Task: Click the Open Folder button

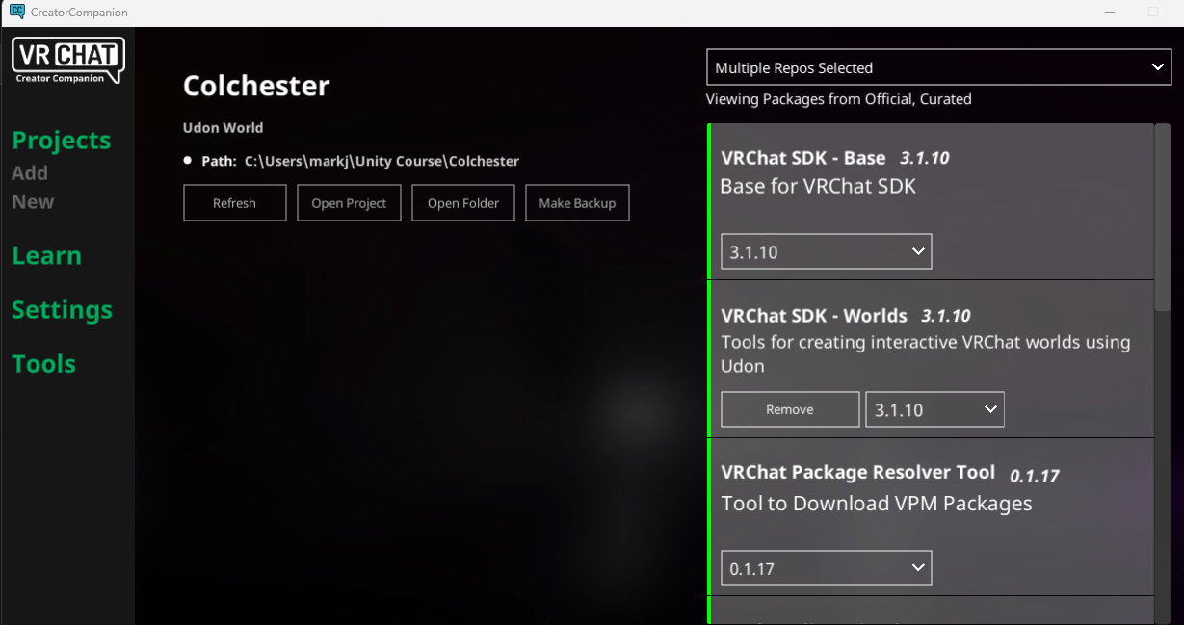Action: (x=463, y=203)
